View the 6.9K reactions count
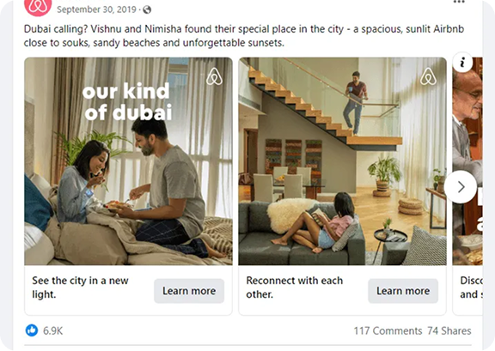Image resolution: width=495 pixels, height=351 pixels. (52, 330)
